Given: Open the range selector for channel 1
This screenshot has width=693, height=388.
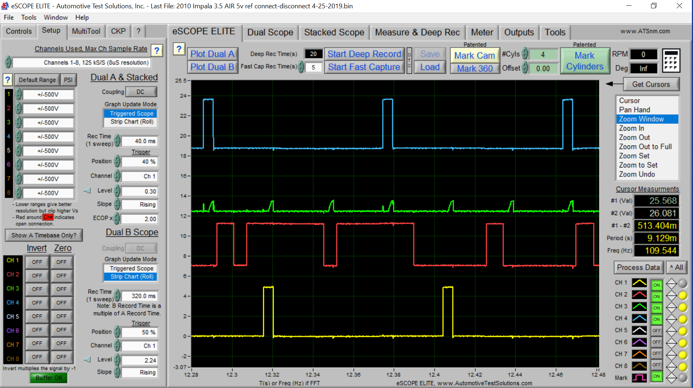Looking at the screenshot, I should pyautogui.click(x=48, y=94).
